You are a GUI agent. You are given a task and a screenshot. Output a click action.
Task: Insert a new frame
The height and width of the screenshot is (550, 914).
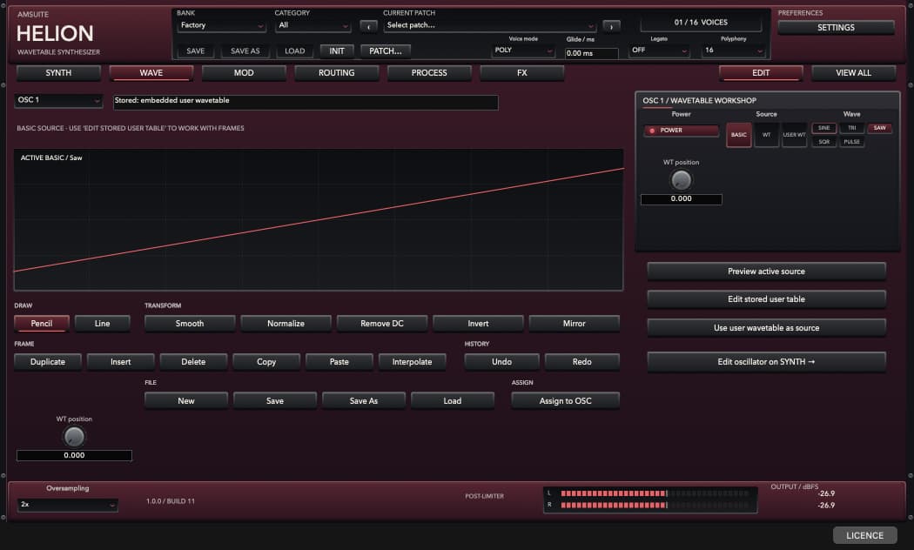click(x=121, y=362)
